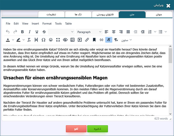The width and height of the screenshot is (174, 136).
Task: Open the Format menu
Action: tap(47, 23)
